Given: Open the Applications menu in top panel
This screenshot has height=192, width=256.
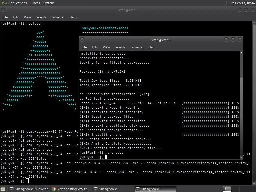Looking at the screenshot, I should 18,3.
